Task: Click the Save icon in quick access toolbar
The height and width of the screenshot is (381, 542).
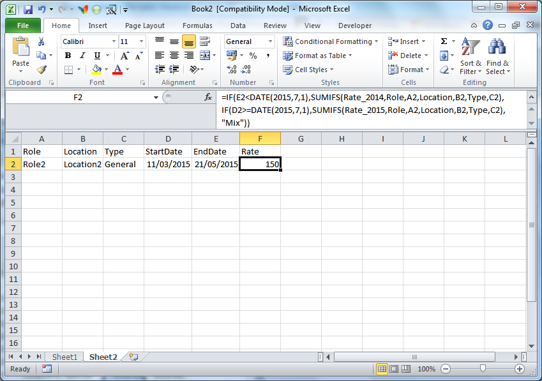Action: tap(27, 10)
